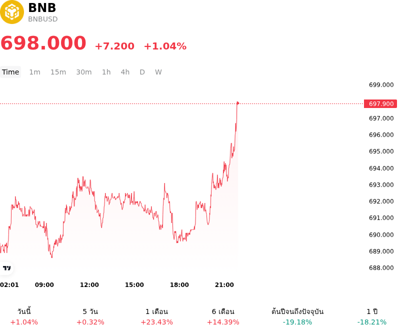The height and width of the screenshot is (332, 400).
Task: Click the red latest price point marker
Action: 237,103
